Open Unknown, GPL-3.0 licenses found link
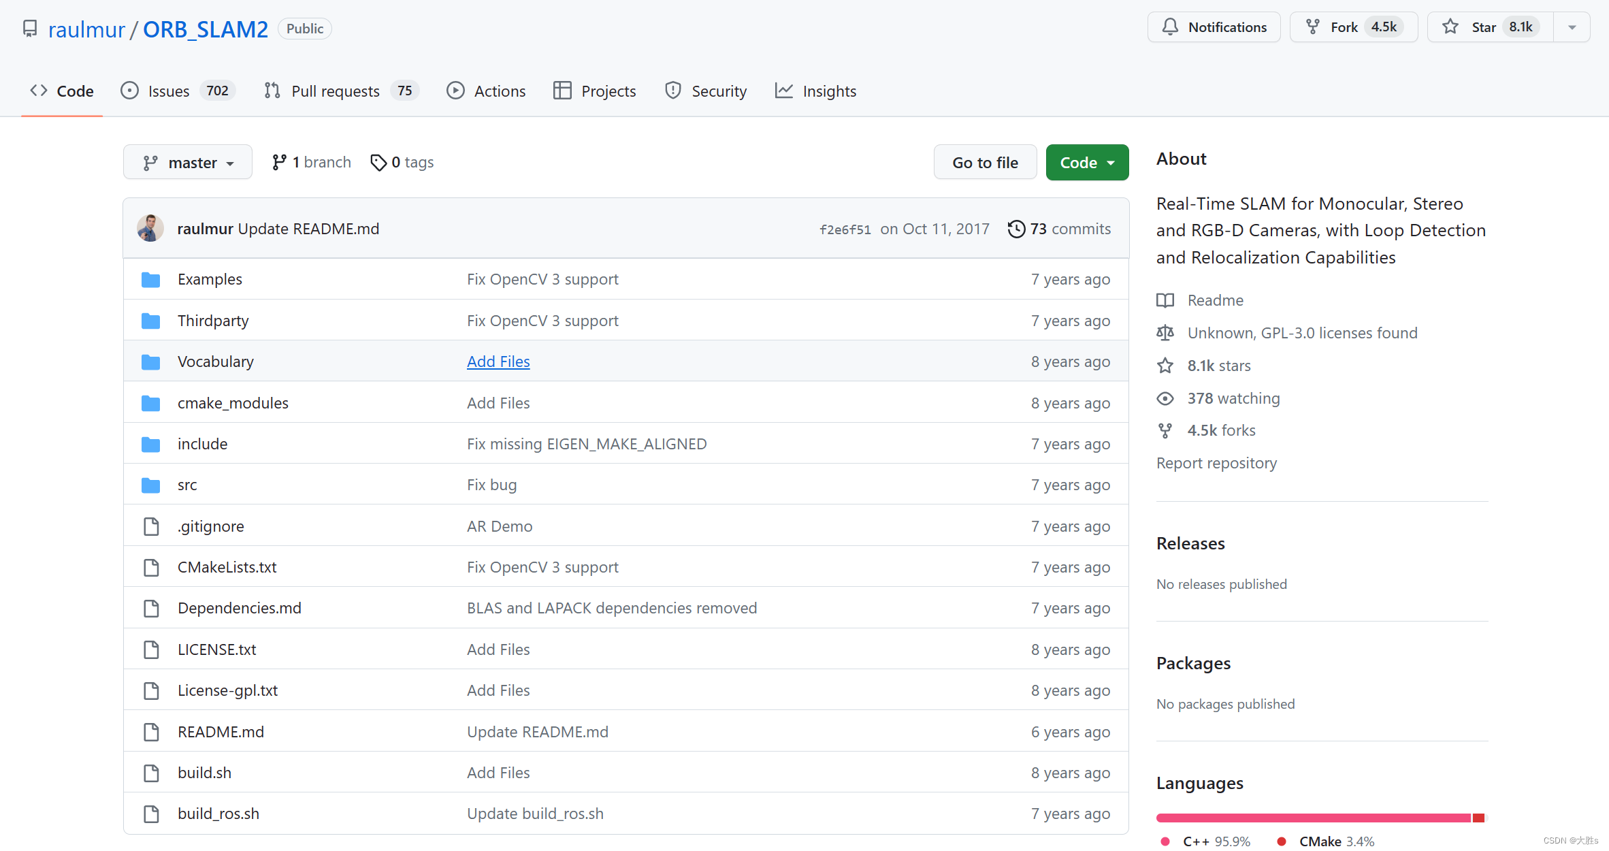The width and height of the screenshot is (1609, 851). [x=1302, y=333]
